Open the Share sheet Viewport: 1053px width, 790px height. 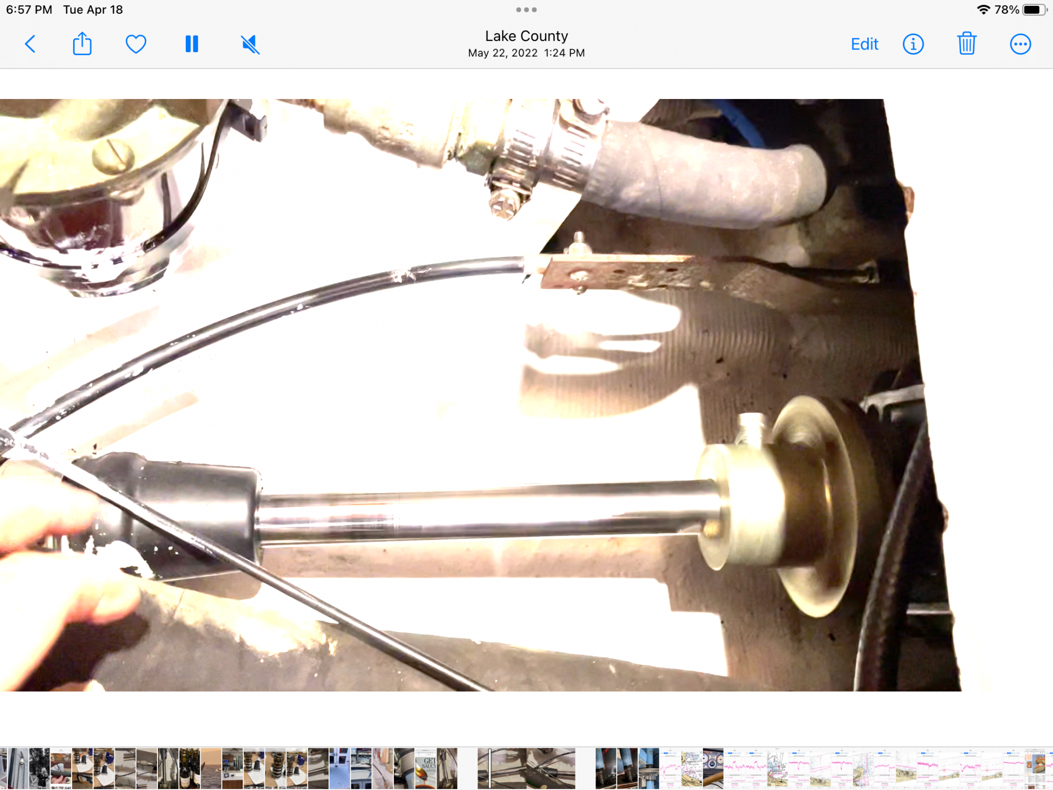[x=82, y=44]
